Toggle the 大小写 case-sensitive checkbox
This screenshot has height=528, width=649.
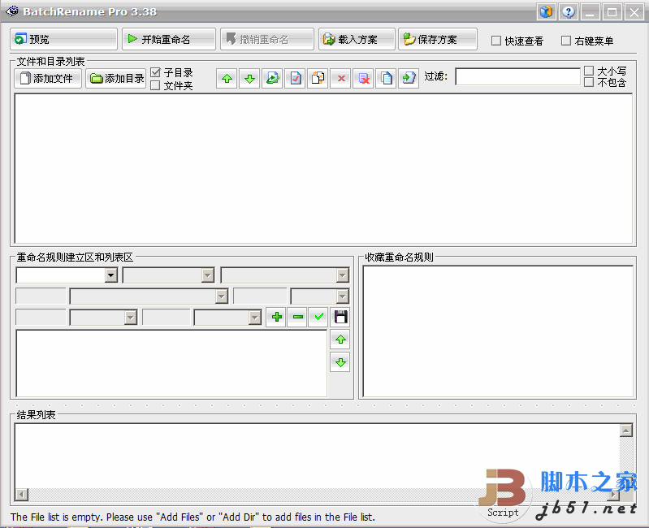[x=589, y=71]
